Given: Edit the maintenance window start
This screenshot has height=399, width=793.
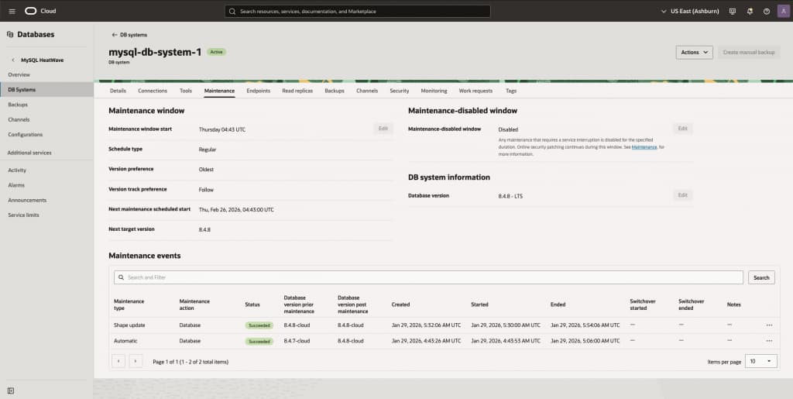Looking at the screenshot, I should click(383, 129).
